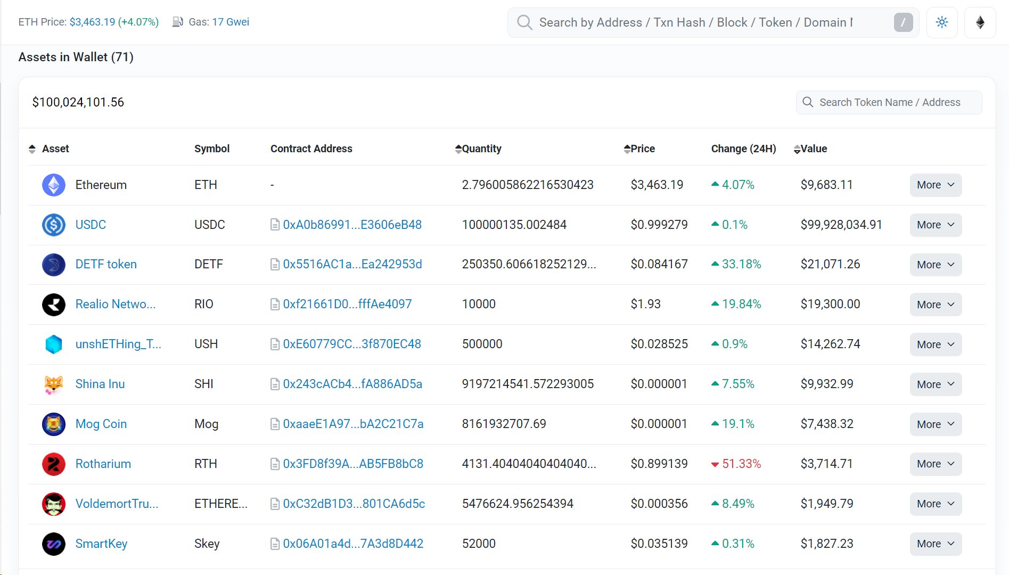Expand the More dropdown for Ethereum

click(936, 185)
